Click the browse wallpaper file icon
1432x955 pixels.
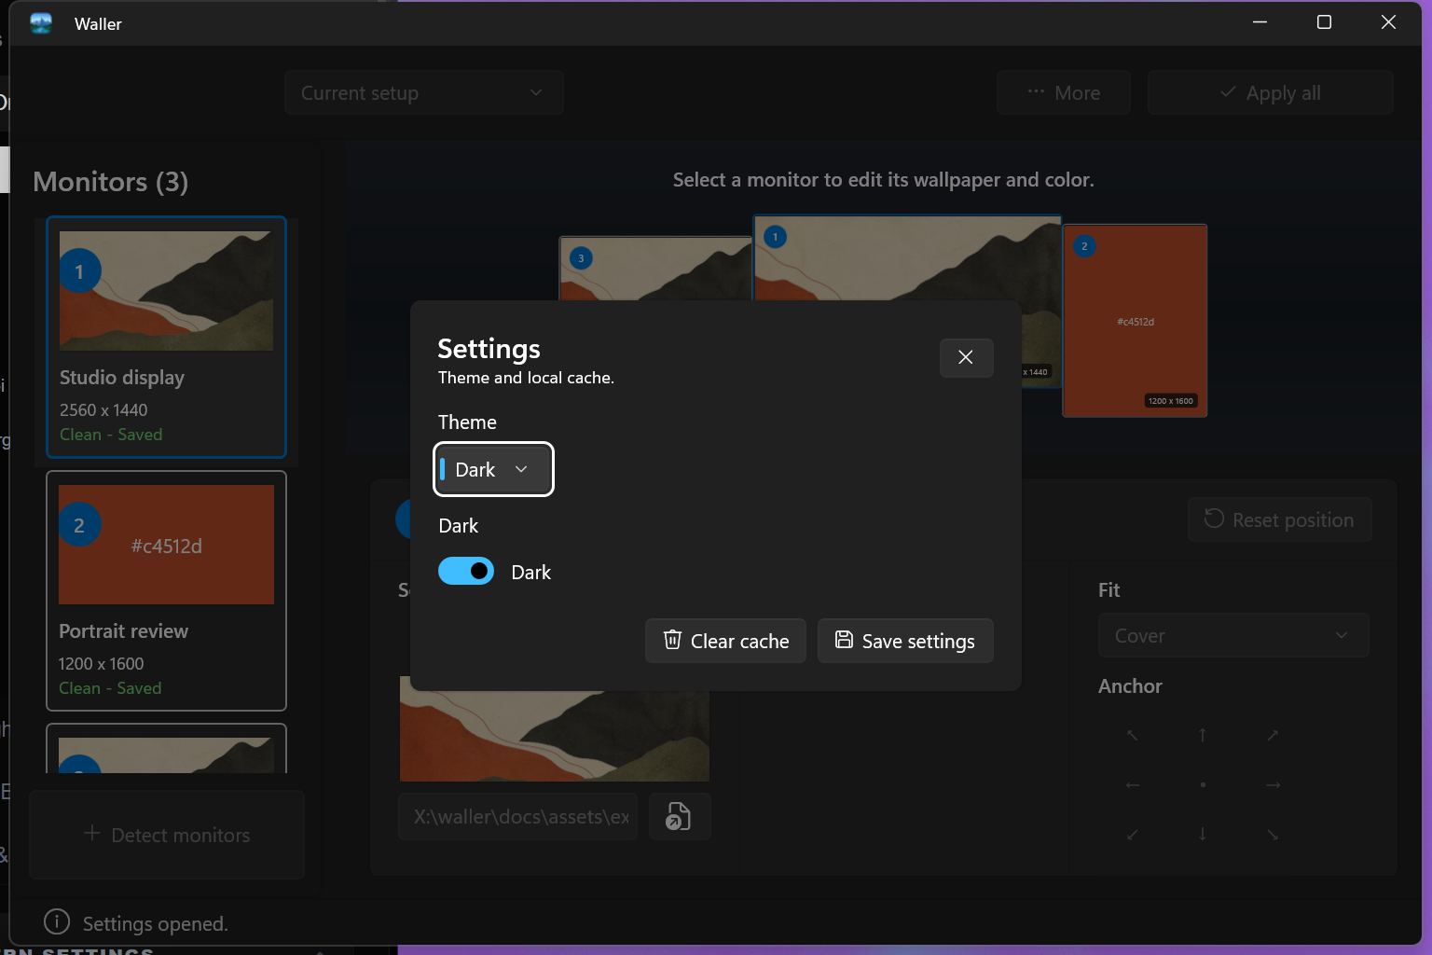679,816
